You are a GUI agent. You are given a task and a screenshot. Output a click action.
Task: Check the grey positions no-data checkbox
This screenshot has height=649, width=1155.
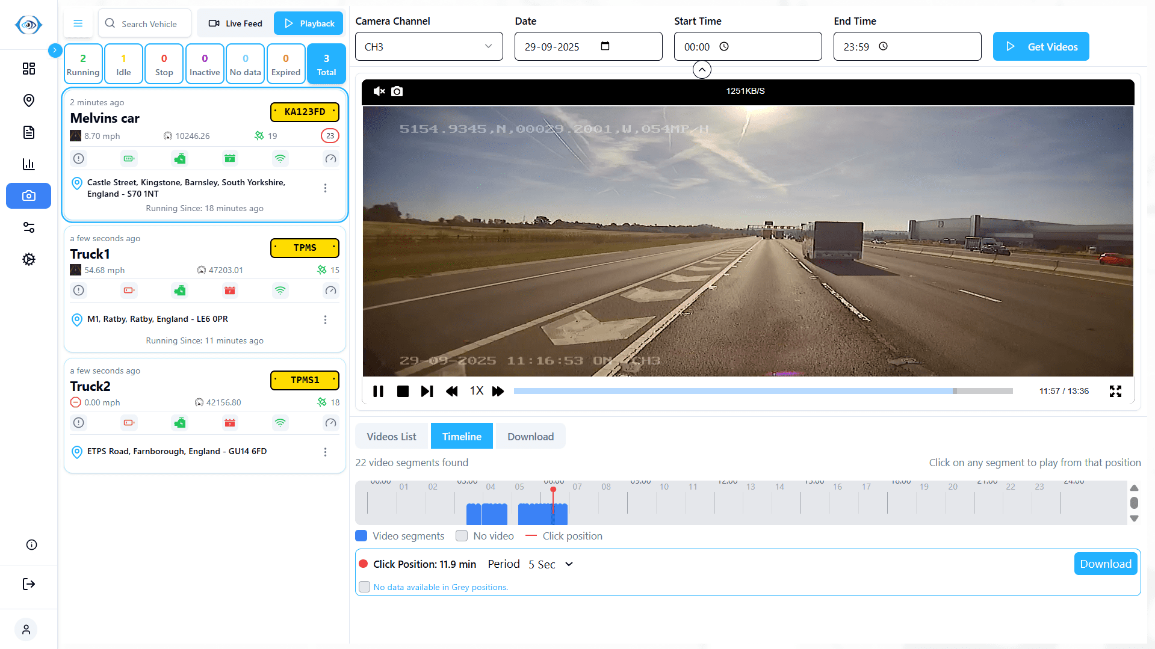click(x=364, y=587)
